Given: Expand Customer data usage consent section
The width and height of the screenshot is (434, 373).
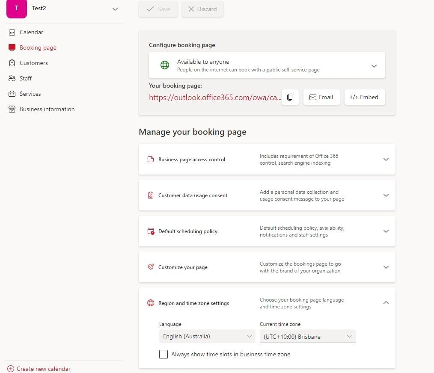Looking at the screenshot, I should pyautogui.click(x=386, y=195).
